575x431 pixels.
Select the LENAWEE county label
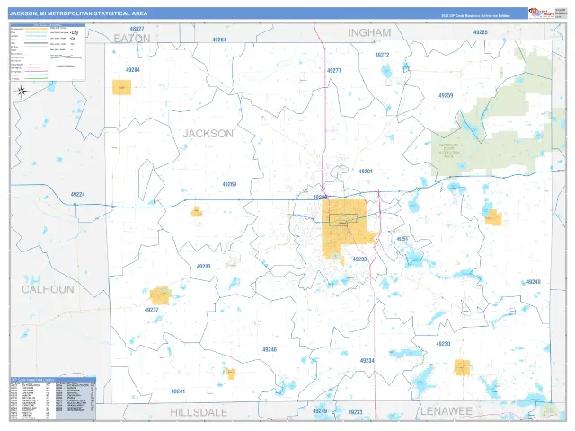[x=447, y=411]
